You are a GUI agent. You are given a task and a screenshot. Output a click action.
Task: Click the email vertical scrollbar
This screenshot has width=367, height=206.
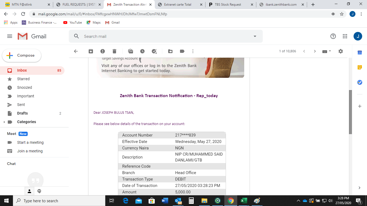[350, 112]
